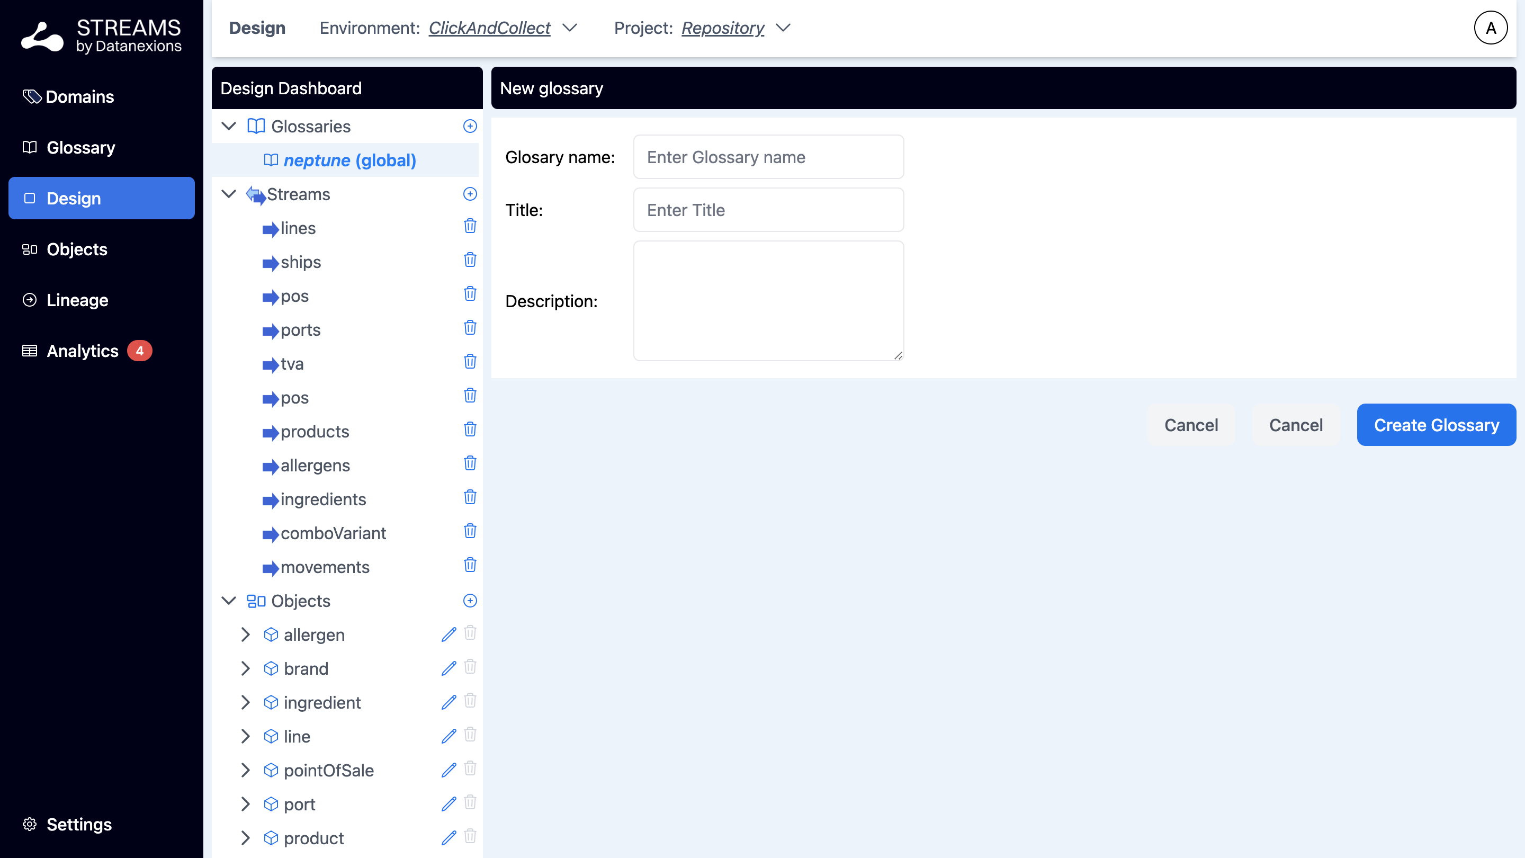Click the user avatar icon A
Image resolution: width=1525 pixels, height=858 pixels.
point(1490,28)
